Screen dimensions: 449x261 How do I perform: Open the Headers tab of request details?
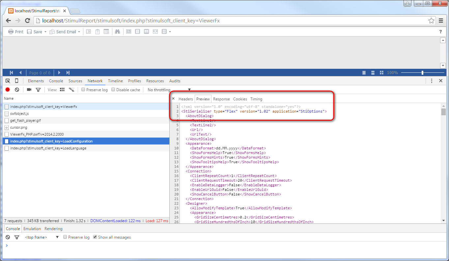[x=186, y=99]
